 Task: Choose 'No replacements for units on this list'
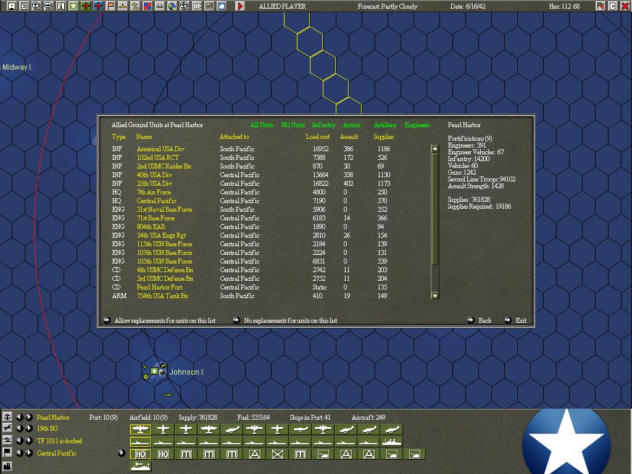tap(285, 320)
